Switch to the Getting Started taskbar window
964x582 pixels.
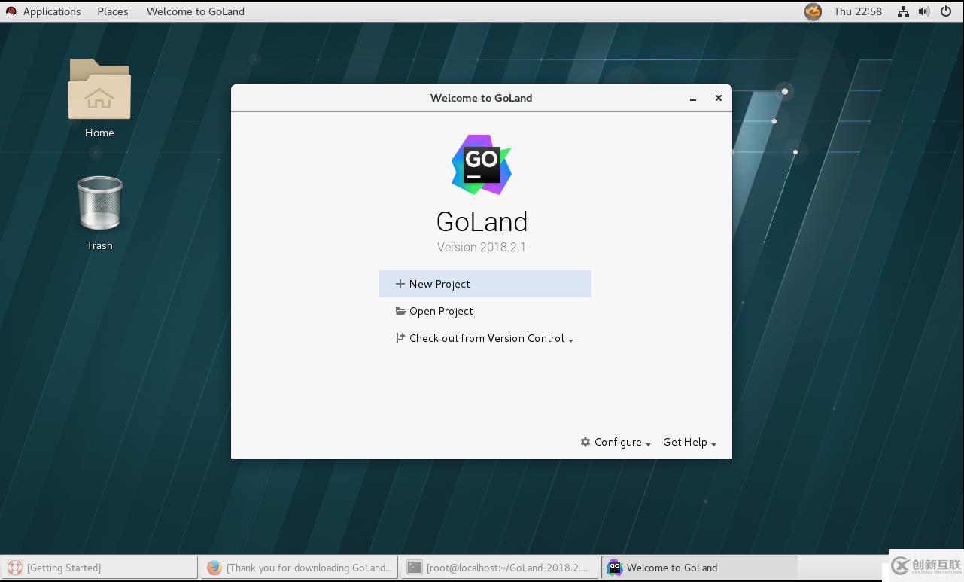click(99, 568)
